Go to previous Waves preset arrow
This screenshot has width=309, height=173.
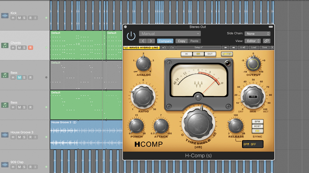225,47
